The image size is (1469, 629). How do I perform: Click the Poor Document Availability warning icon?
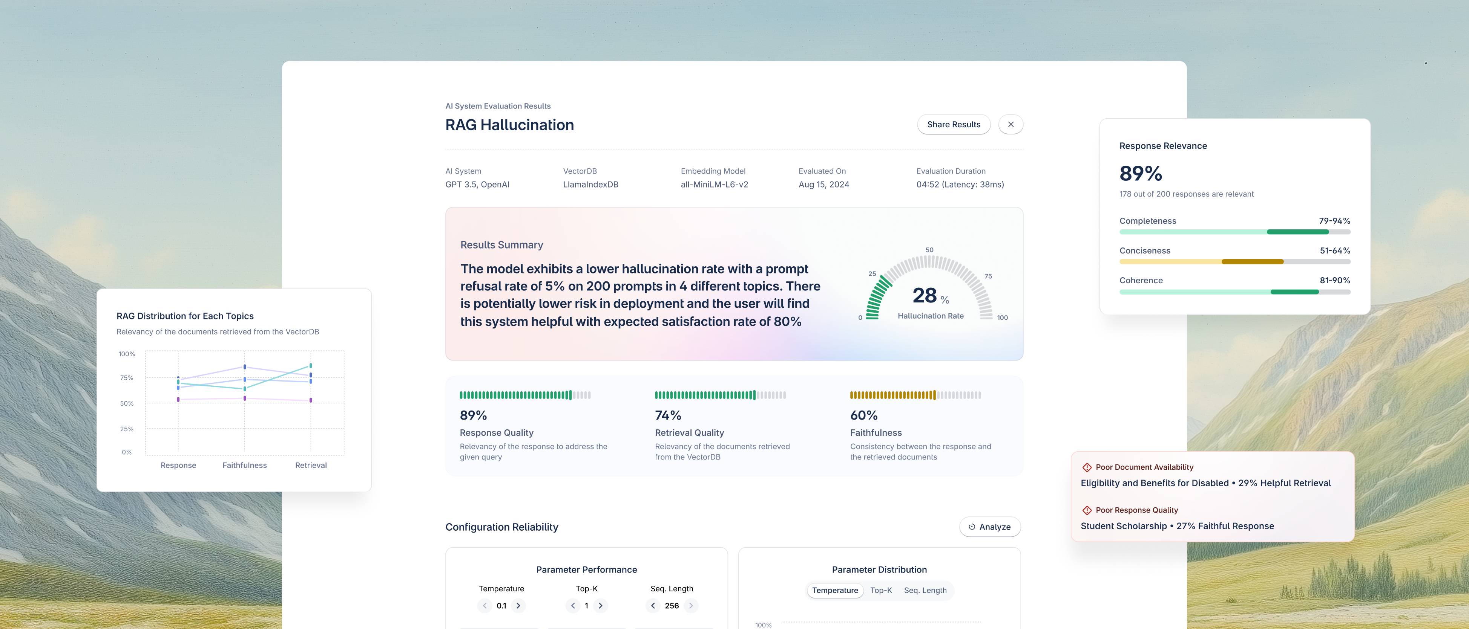(1087, 467)
